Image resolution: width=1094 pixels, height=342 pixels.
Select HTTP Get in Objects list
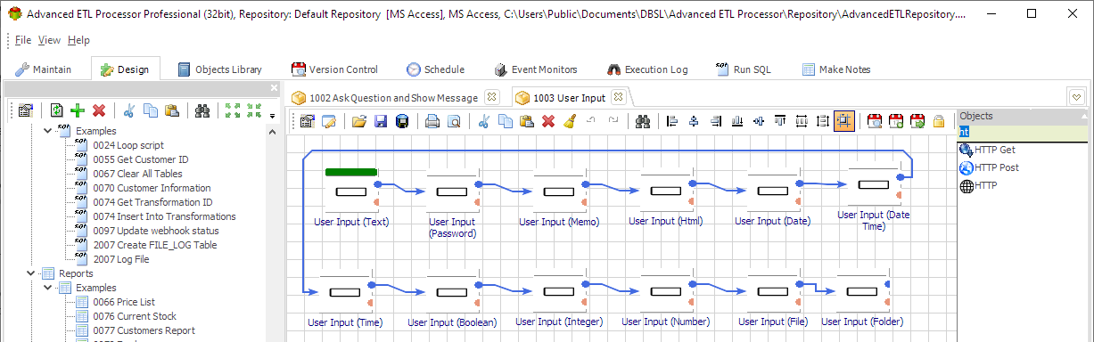(x=995, y=150)
